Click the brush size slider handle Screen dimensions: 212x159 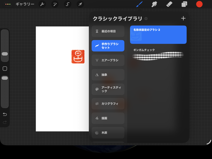tap(5, 54)
